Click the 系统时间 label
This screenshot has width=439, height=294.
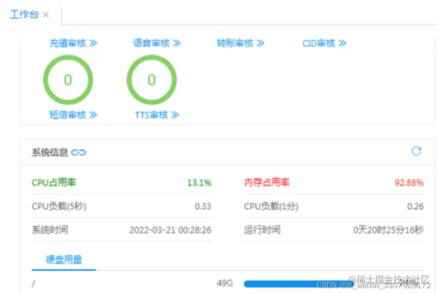point(50,230)
